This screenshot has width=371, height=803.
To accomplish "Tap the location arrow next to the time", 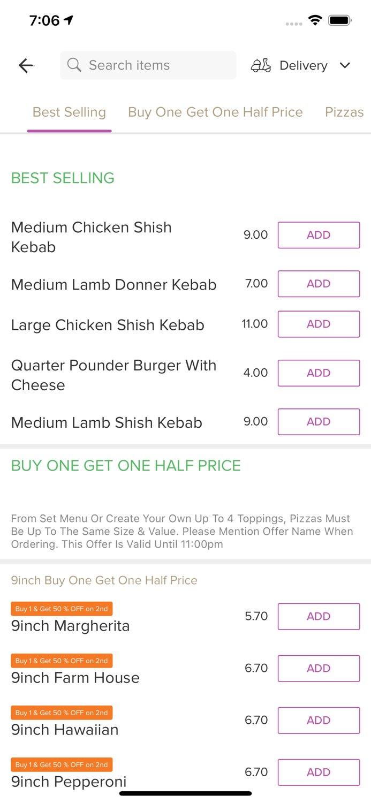I will (67, 19).
